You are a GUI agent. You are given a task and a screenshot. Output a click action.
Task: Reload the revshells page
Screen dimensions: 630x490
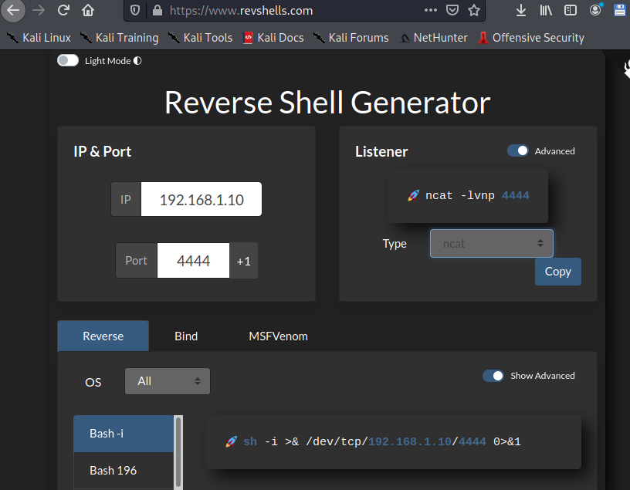[x=63, y=10]
